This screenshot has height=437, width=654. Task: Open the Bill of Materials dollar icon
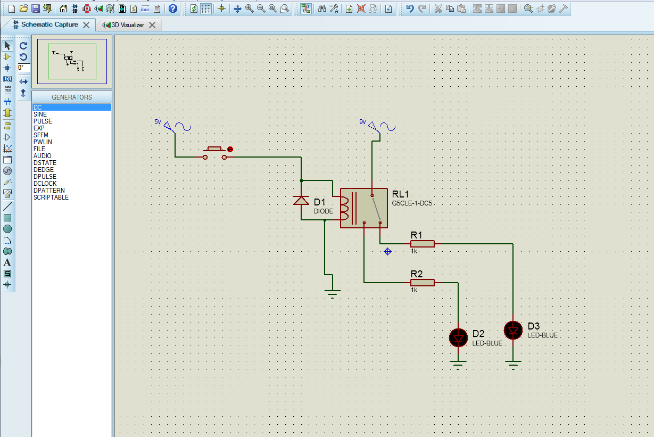134,9
